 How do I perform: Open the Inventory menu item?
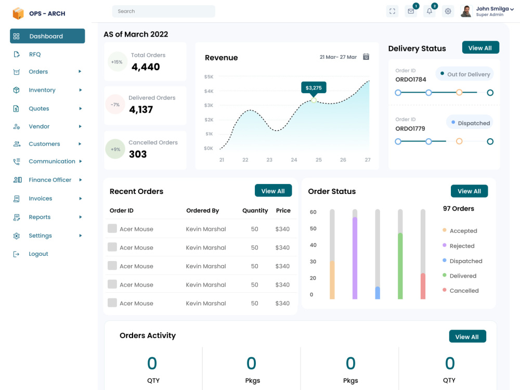[x=42, y=90]
